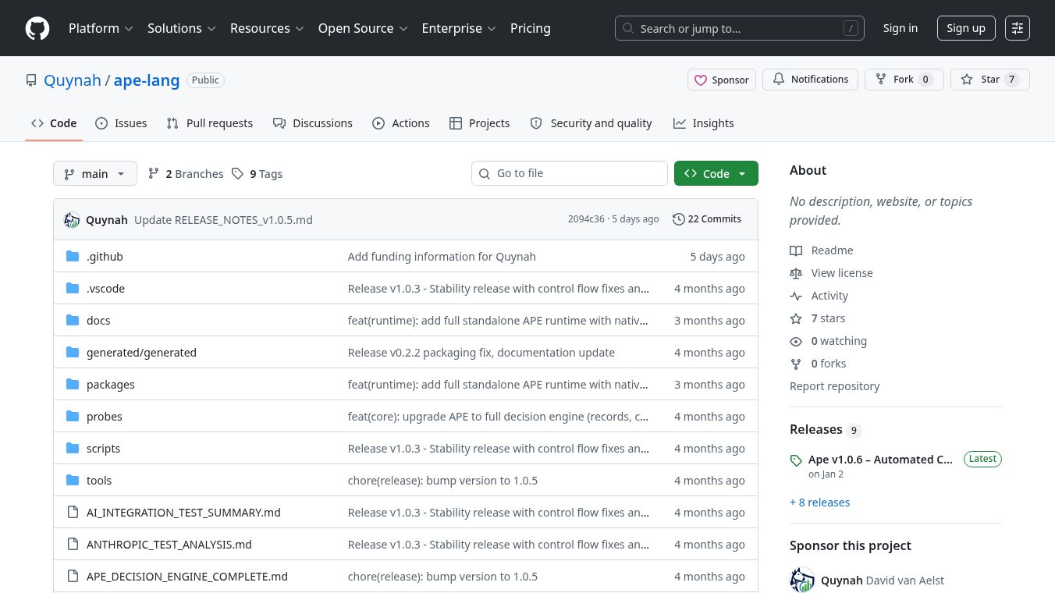Open the Platform navigation menu
The image size is (1055, 593).
click(x=101, y=28)
